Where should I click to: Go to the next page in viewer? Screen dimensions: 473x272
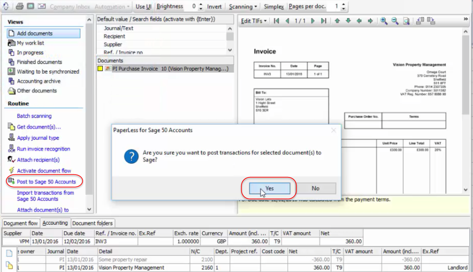[313, 21]
